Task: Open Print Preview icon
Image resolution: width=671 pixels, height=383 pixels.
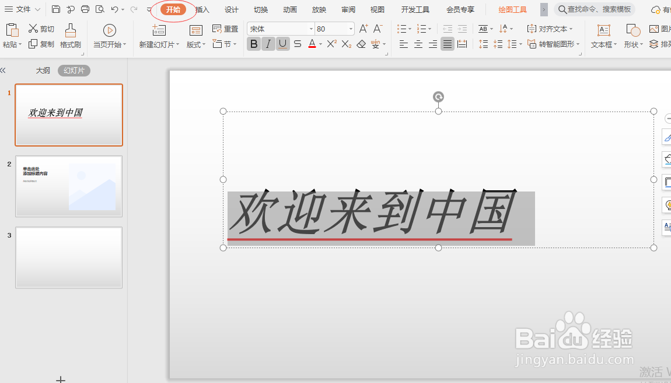Action: tap(100, 9)
